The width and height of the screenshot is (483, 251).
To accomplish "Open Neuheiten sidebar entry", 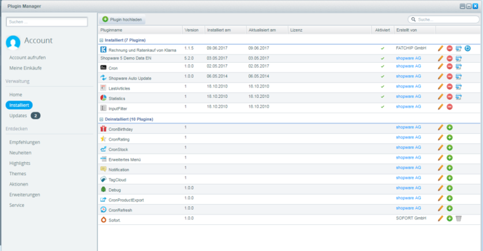I will (x=20, y=153).
